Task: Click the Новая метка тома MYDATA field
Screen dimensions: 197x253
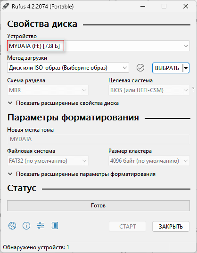Action: [x=98, y=139]
